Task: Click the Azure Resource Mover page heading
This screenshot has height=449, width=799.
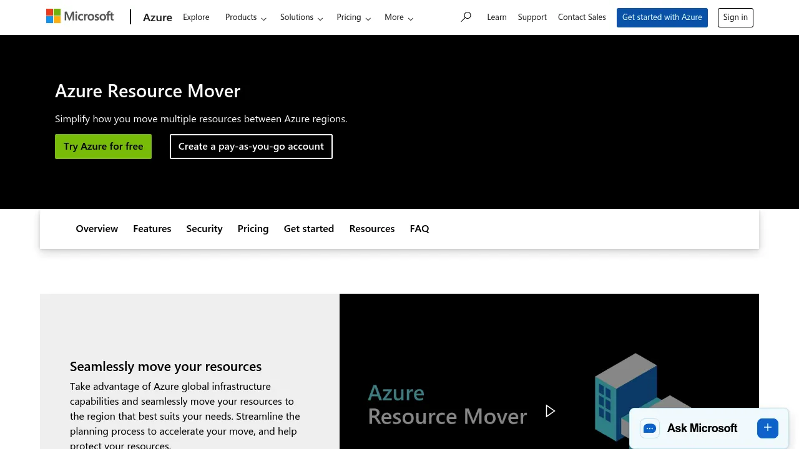Action: (x=147, y=91)
